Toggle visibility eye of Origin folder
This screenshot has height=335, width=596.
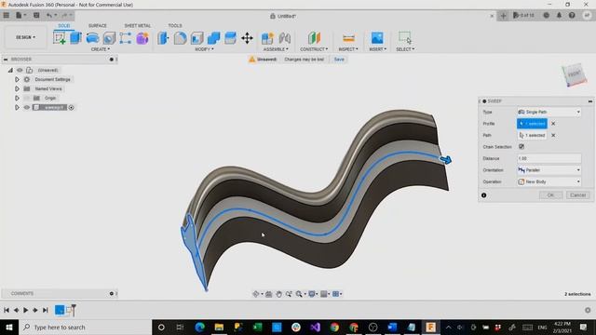point(27,98)
